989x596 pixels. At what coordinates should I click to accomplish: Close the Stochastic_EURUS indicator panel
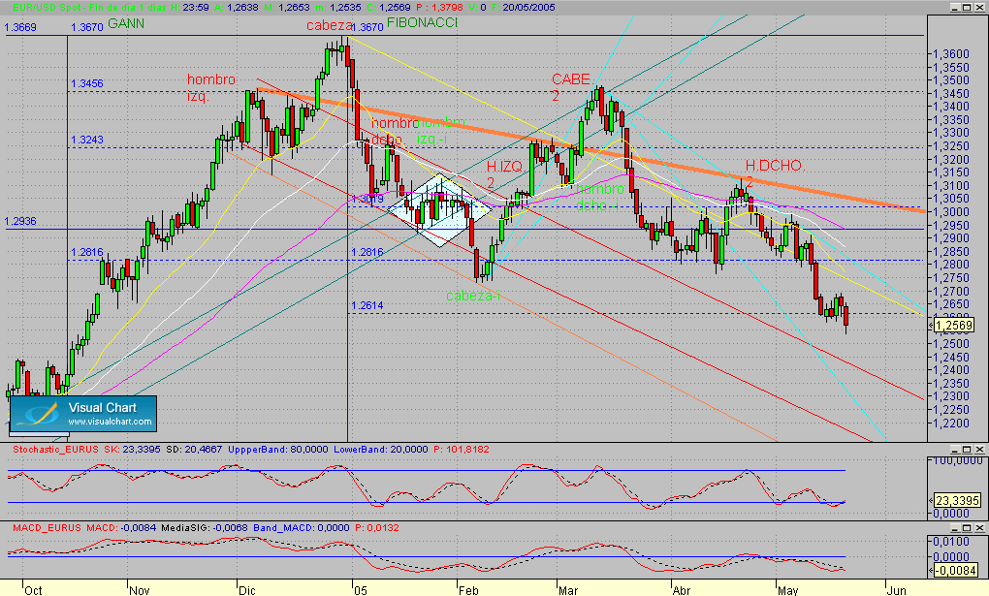coord(979,449)
